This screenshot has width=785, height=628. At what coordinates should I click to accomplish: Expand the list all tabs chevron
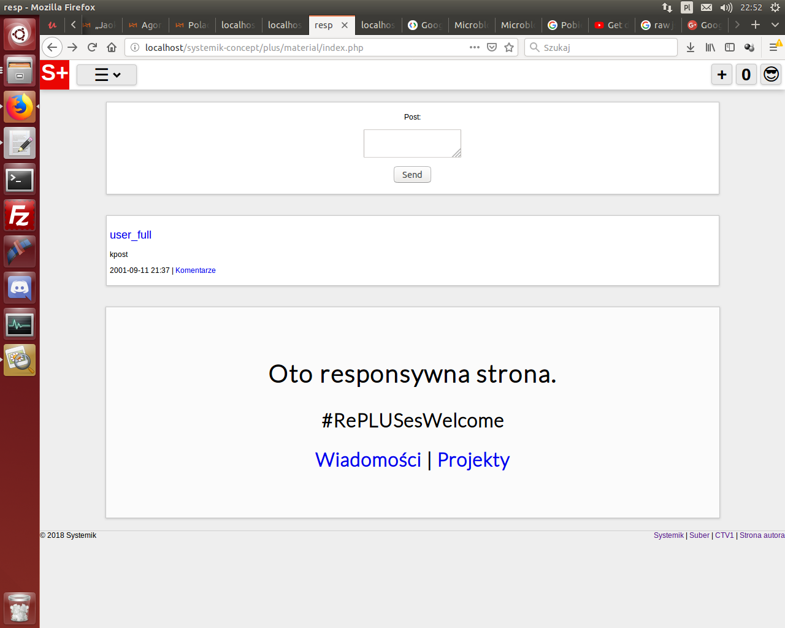tap(775, 25)
